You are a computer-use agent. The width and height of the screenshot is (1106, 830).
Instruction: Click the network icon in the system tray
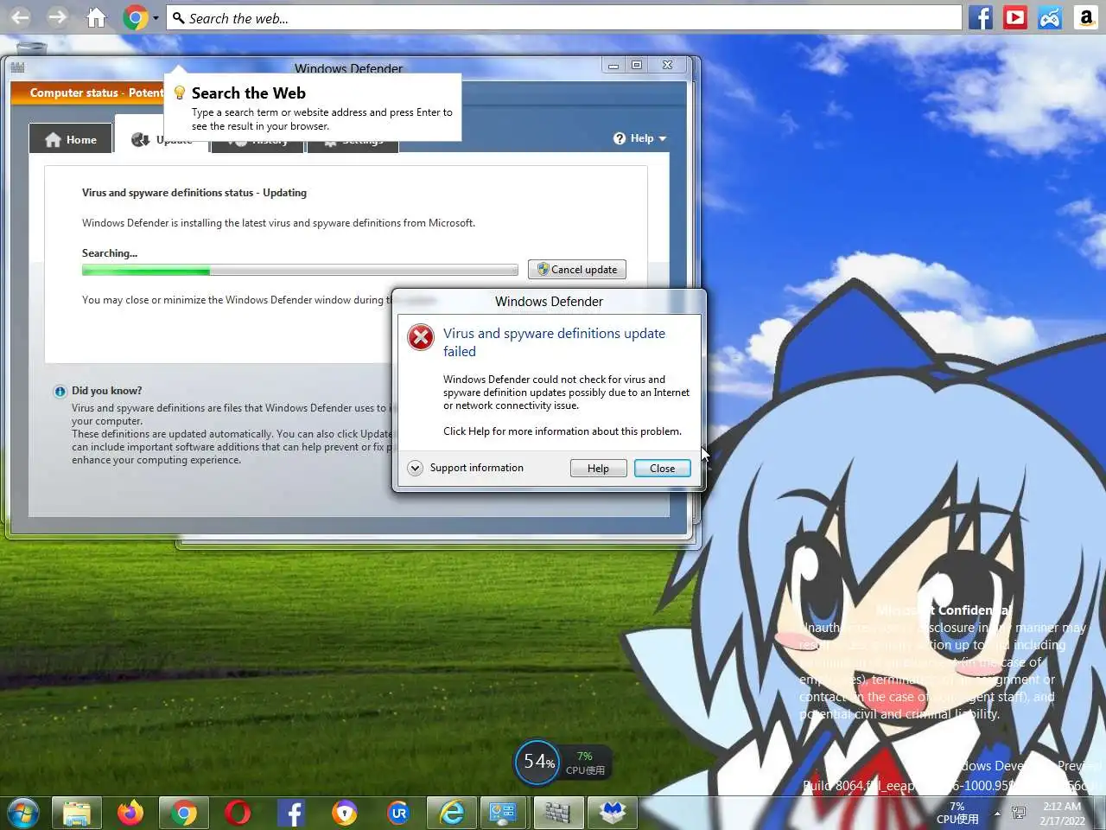(x=1019, y=814)
